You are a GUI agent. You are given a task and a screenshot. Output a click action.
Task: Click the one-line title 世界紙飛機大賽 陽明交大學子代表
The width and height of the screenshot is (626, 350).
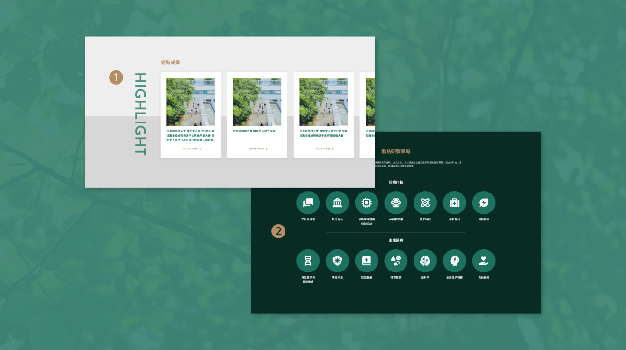pyautogui.click(x=254, y=131)
